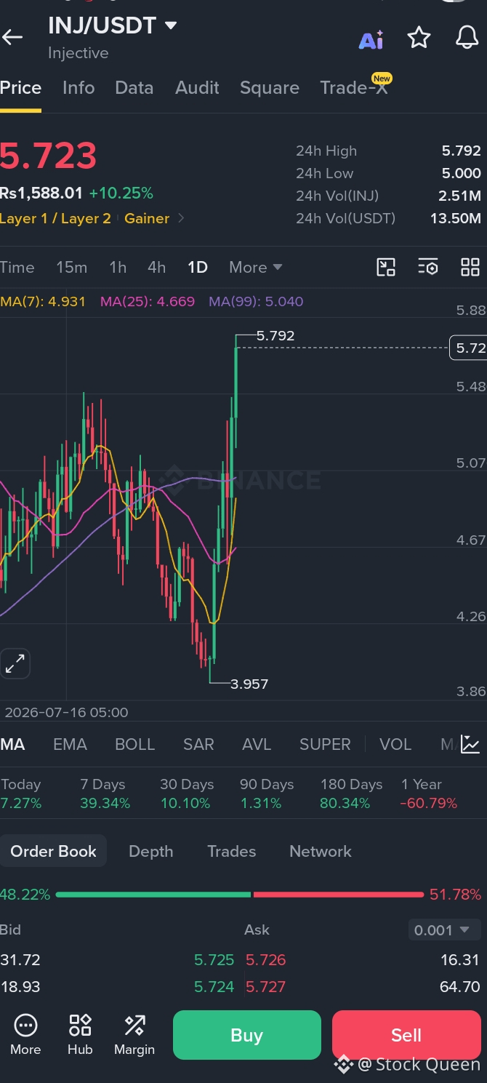Set a price alert with bell icon
Image resolution: width=487 pixels, height=1083 pixels.
point(467,38)
